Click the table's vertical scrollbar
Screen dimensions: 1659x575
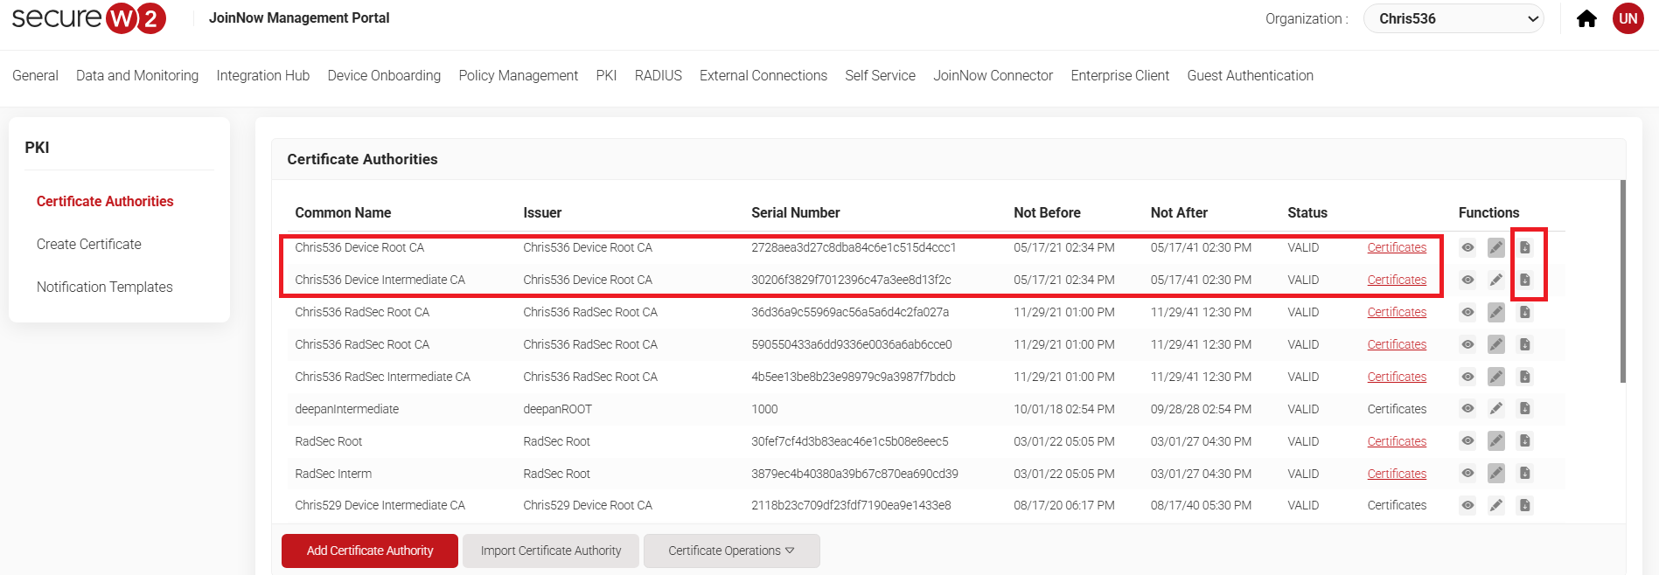click(x=1623, y=280)
